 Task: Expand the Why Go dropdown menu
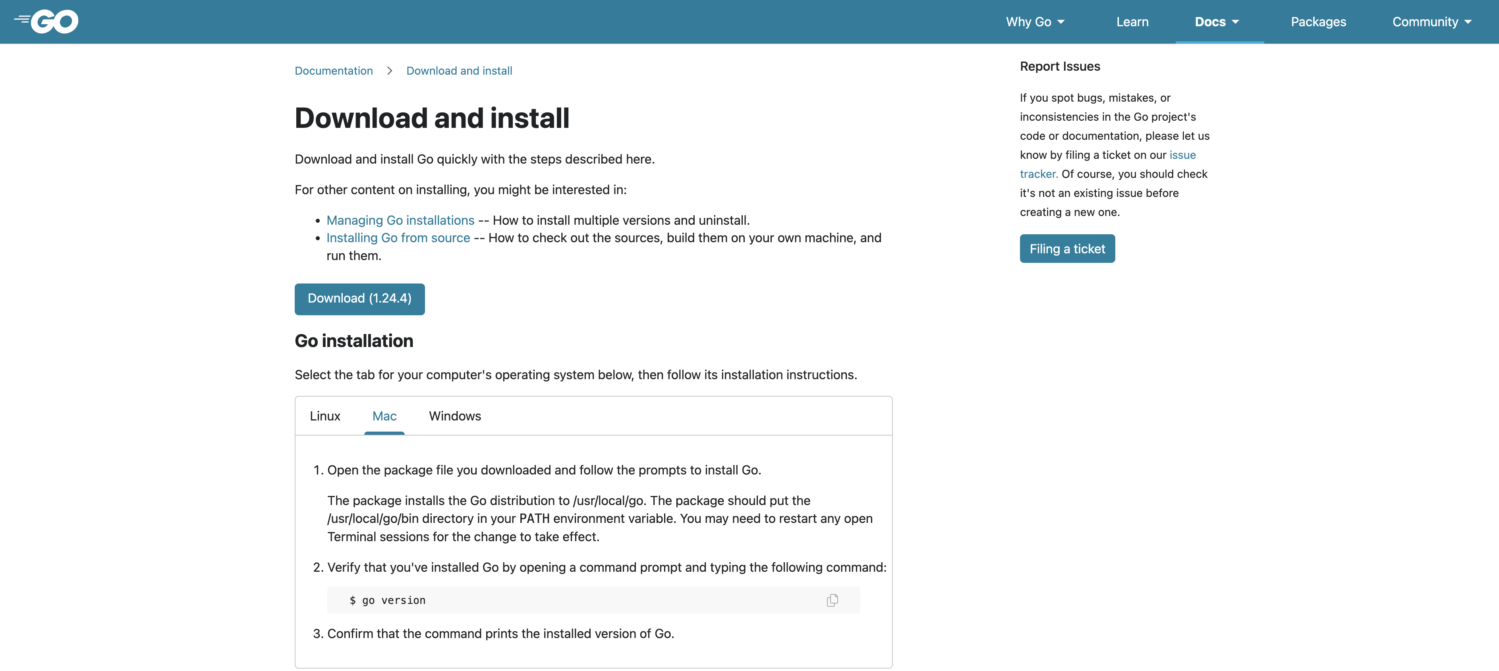[1035, 21]
